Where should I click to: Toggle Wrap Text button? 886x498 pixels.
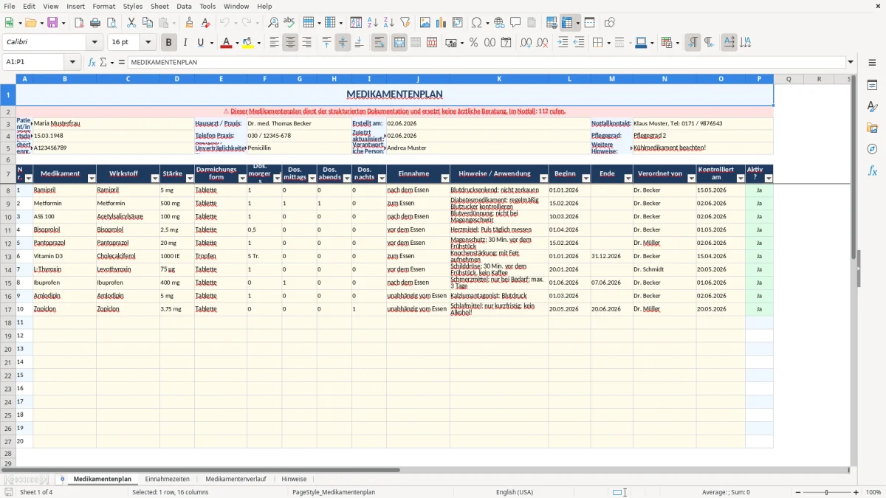coord(379,43)
